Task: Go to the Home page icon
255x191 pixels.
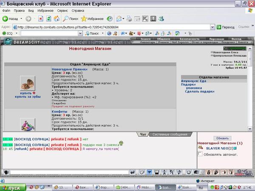Action: coord(57,19)
